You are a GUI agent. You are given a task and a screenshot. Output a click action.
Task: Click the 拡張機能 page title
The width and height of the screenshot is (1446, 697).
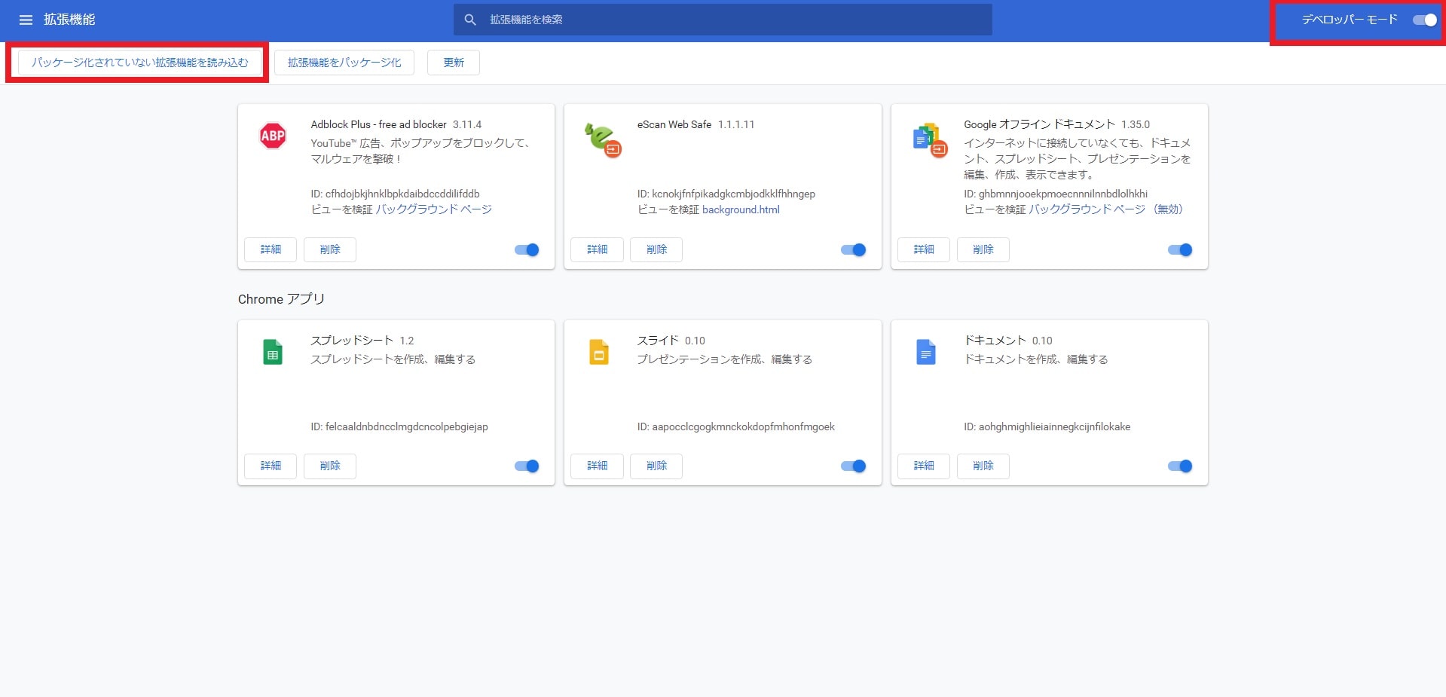(69, 20)
